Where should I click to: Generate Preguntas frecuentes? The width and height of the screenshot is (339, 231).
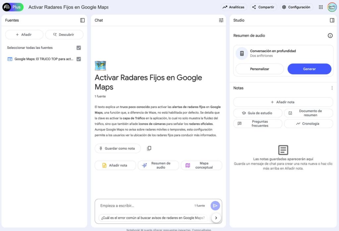(x=258, y=124)
